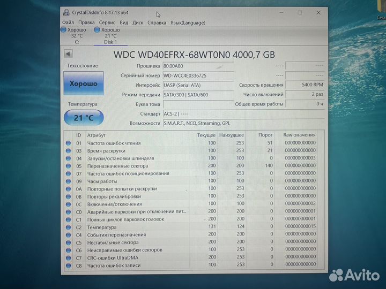Select the Частота ошибок записи row
This screenshot has height=289, width=386.
[191, 265]
